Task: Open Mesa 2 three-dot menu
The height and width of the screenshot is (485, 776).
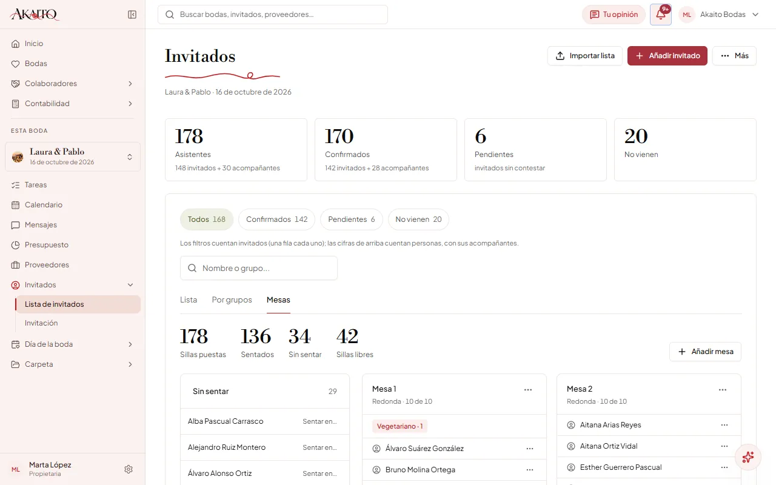Action: click(x=723, y=390)
